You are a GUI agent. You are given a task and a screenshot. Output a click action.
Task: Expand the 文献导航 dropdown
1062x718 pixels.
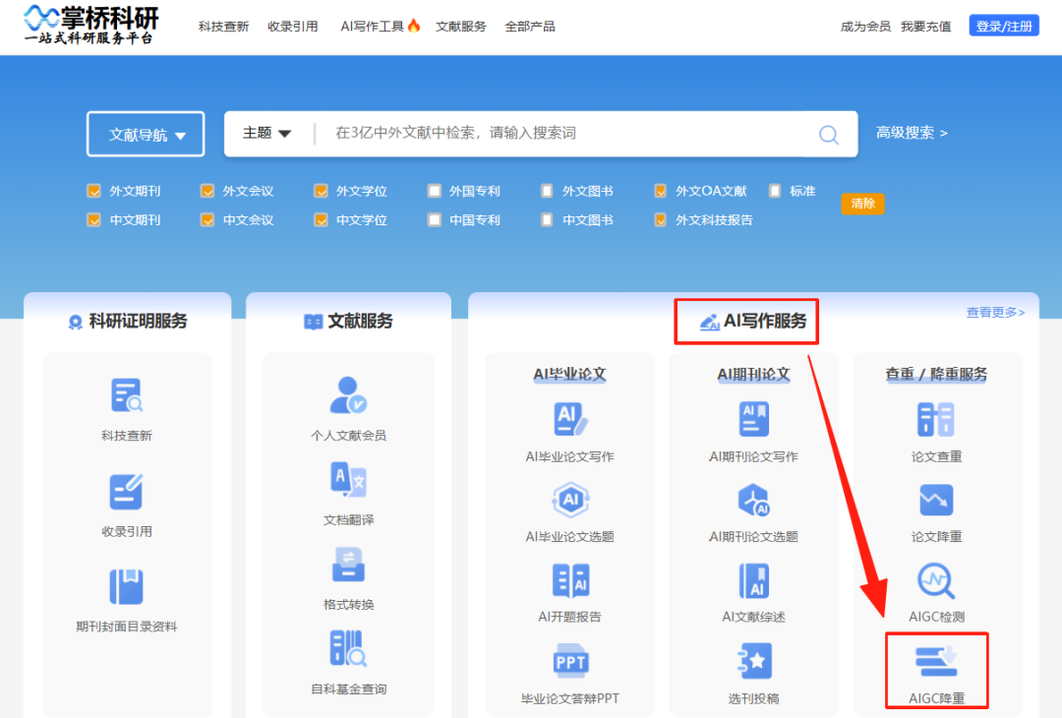146,134
